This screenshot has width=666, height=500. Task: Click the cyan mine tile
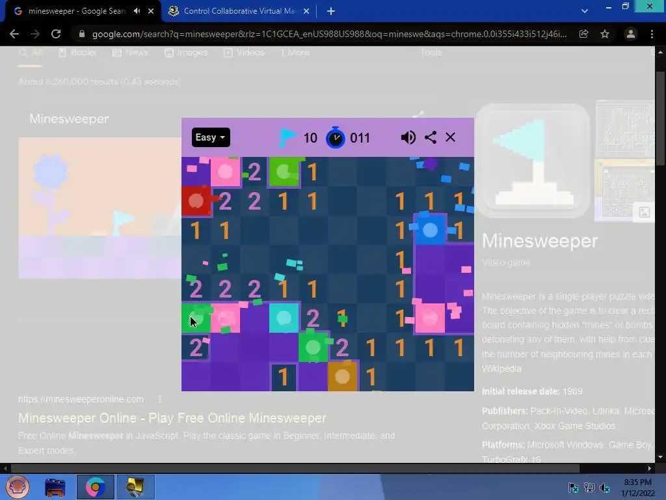(x=284, y=318)
